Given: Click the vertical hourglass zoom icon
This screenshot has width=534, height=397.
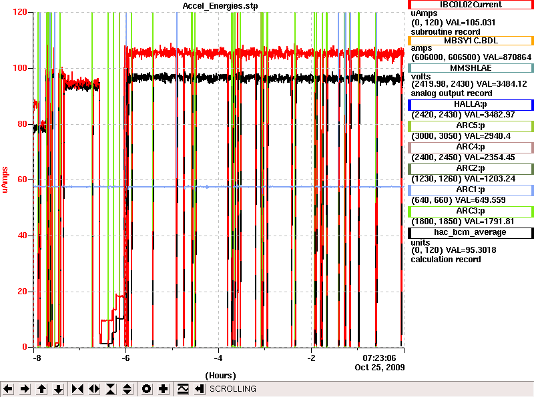Looking at the screenshot, I should 111,389.
